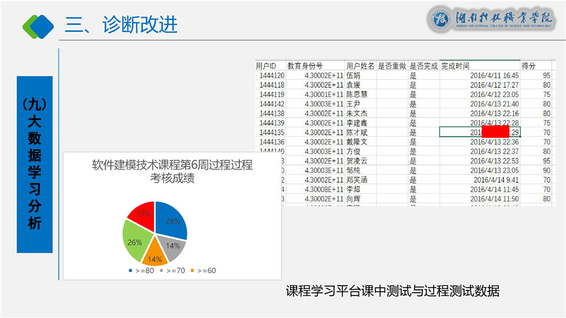Screen dimensions: 566x318
Task: Click the pie chart title text
Action: coord(172,171)
